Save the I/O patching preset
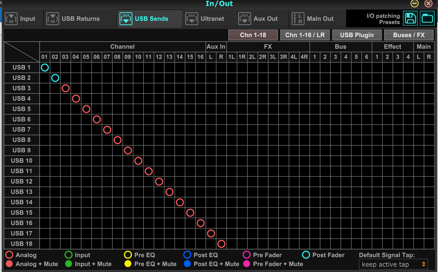Image resolution: width=438 pixels, height=272 pixels. point(410,18)
